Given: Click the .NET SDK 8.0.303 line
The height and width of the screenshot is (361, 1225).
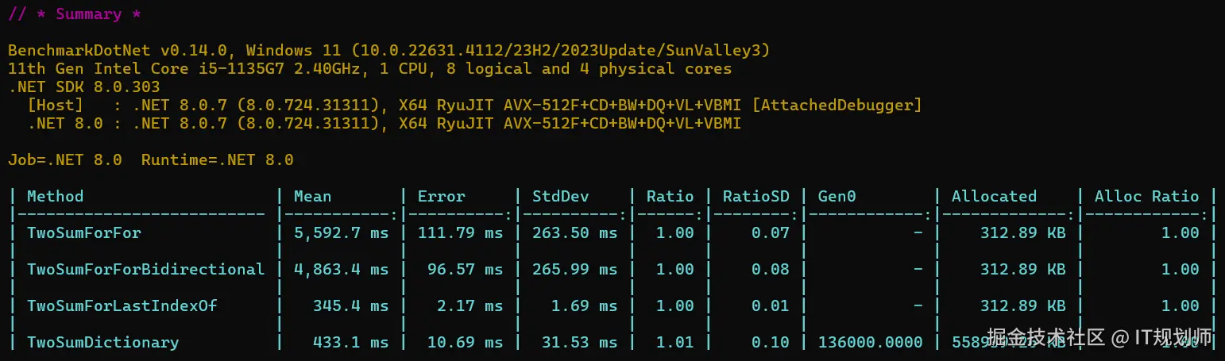Looking at the screenshot, I should [x=83, y=86].
